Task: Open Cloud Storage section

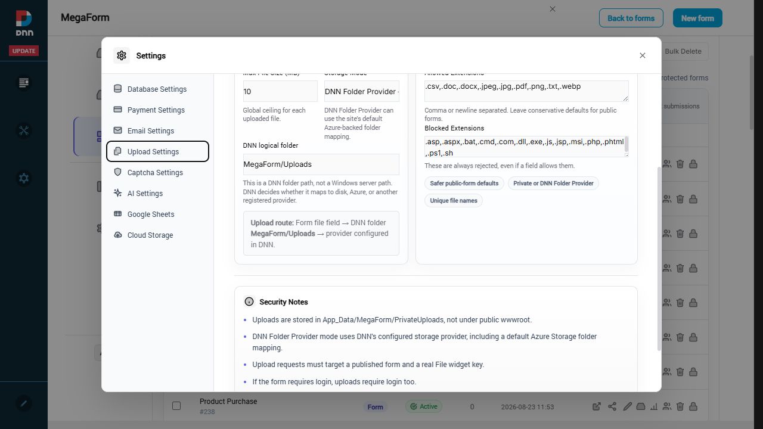Action: pos(157,235)
